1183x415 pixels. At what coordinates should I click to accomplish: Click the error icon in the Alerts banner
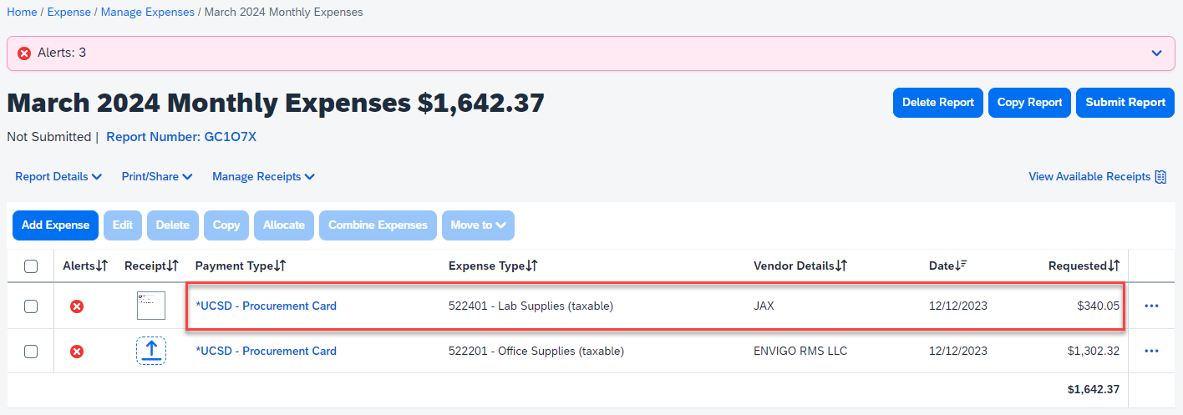click(24, 53)
